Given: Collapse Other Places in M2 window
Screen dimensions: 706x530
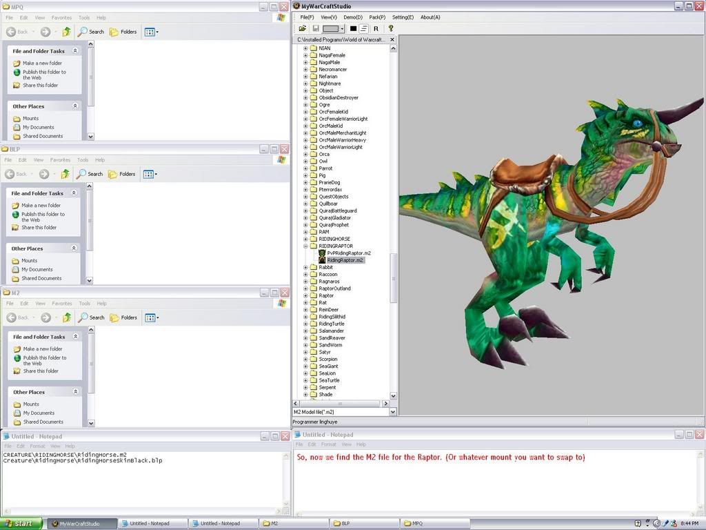Looking at the screenshot, I should (x=76, y=392).
